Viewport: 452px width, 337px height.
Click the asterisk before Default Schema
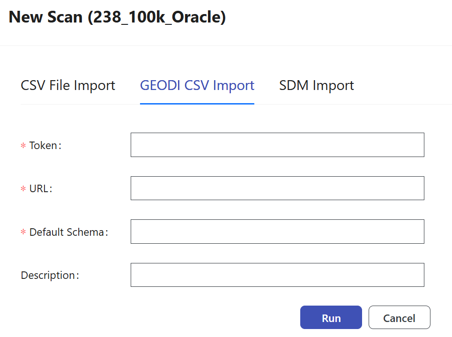(23, 232)
